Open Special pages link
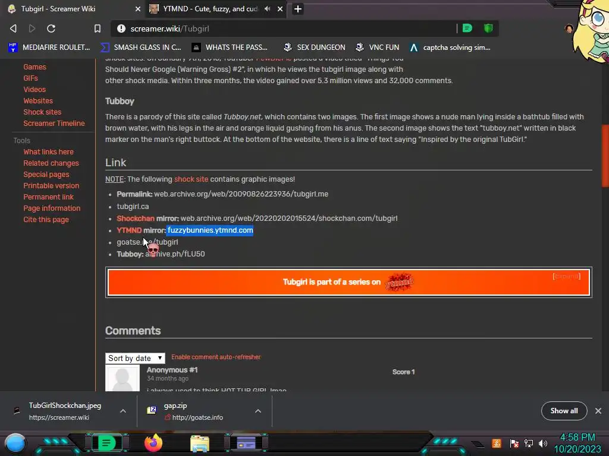Screen dimensions: 609x456 46,174
